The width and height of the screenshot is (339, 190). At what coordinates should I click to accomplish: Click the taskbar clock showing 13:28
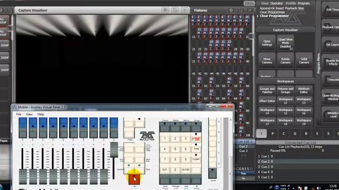333,186
